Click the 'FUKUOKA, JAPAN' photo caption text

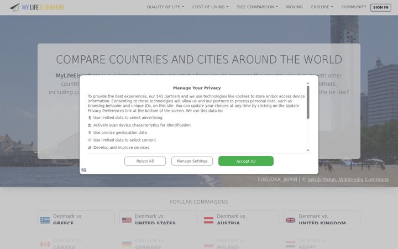(x=277, y=180)
